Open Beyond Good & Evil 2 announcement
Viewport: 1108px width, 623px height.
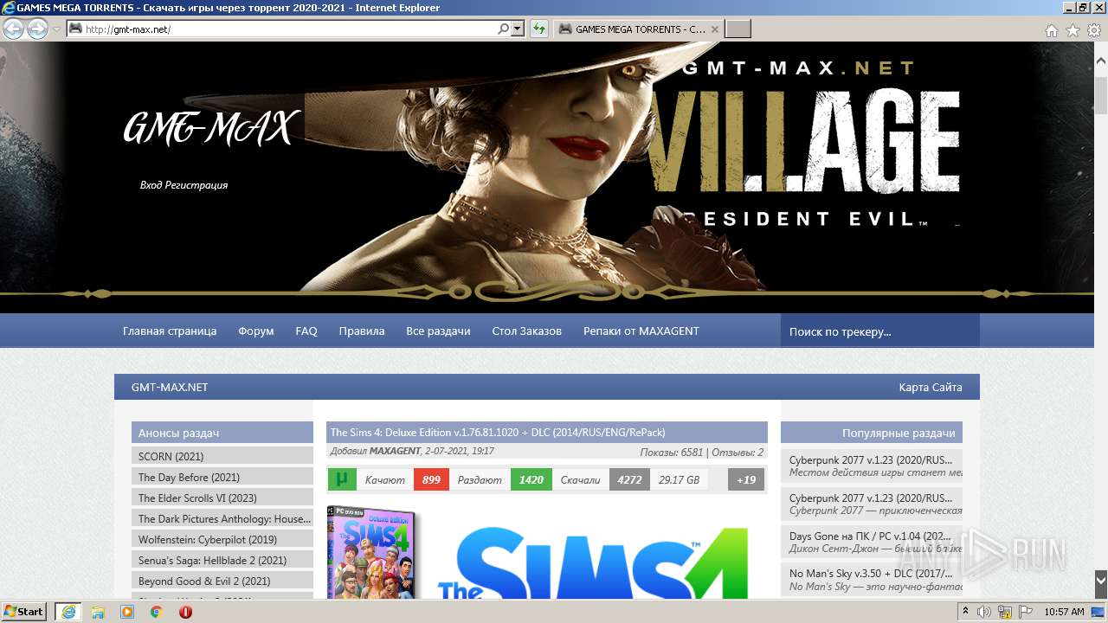[x=222, y=581]
